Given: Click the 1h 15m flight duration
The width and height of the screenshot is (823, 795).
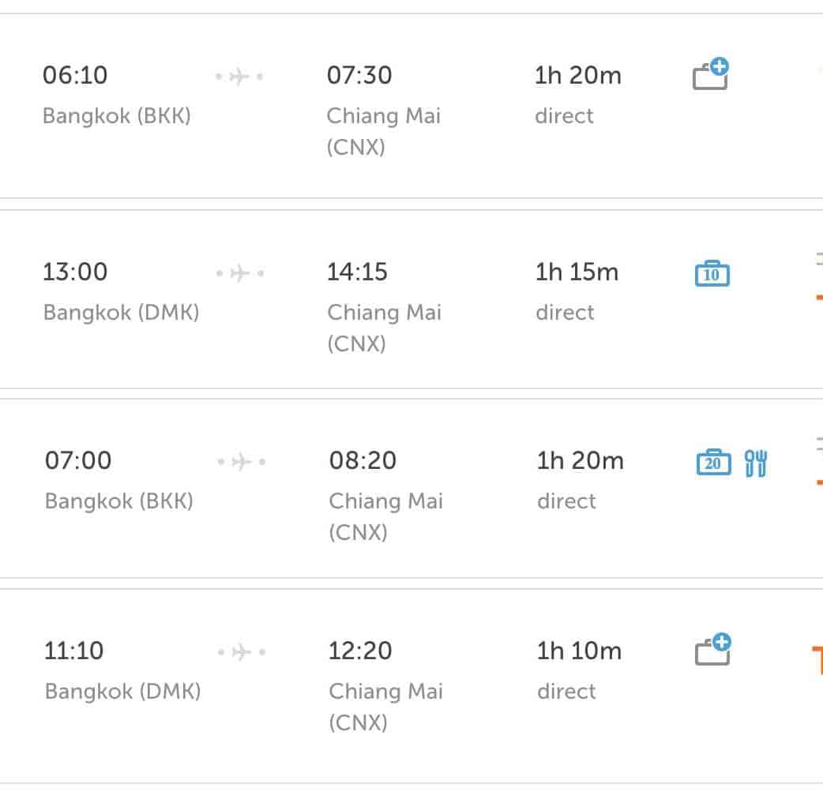Looking at the screenshot, I should 577,272.
